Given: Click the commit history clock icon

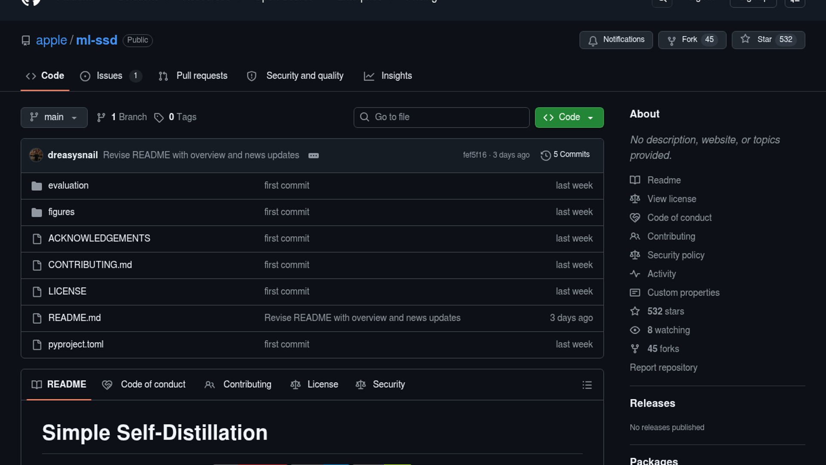Looking at the screenshot, I should (x=546, y=155).
